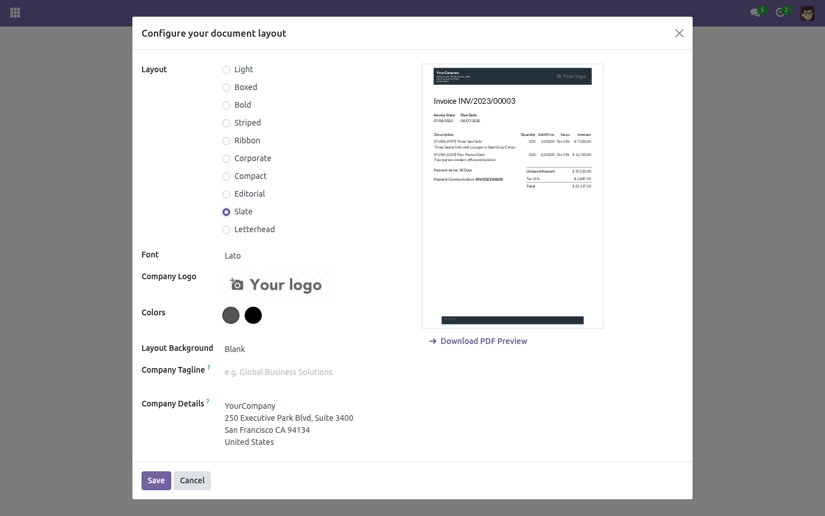
Task: Open the user avatar menu
Action: coord(807,13)
